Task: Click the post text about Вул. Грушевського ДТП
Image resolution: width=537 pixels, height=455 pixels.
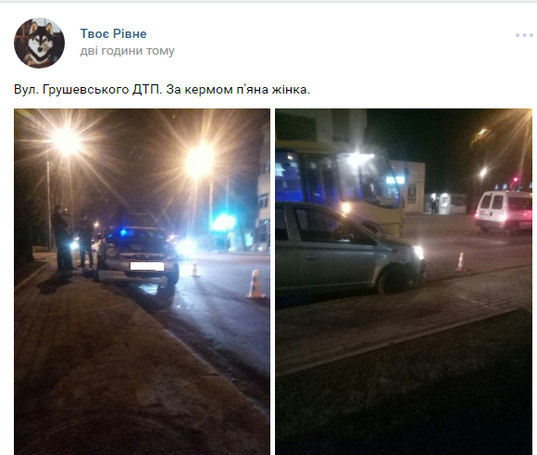Action: tap(162, 90)
